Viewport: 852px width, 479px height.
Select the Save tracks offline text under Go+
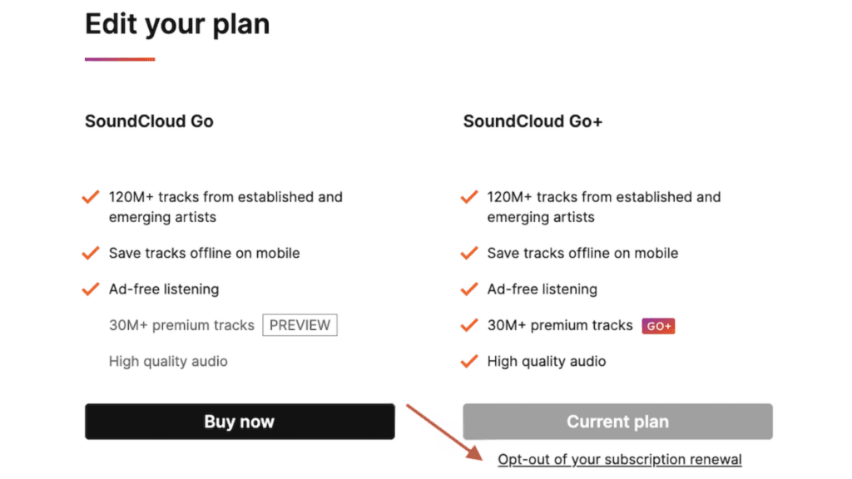coord(582,254)
